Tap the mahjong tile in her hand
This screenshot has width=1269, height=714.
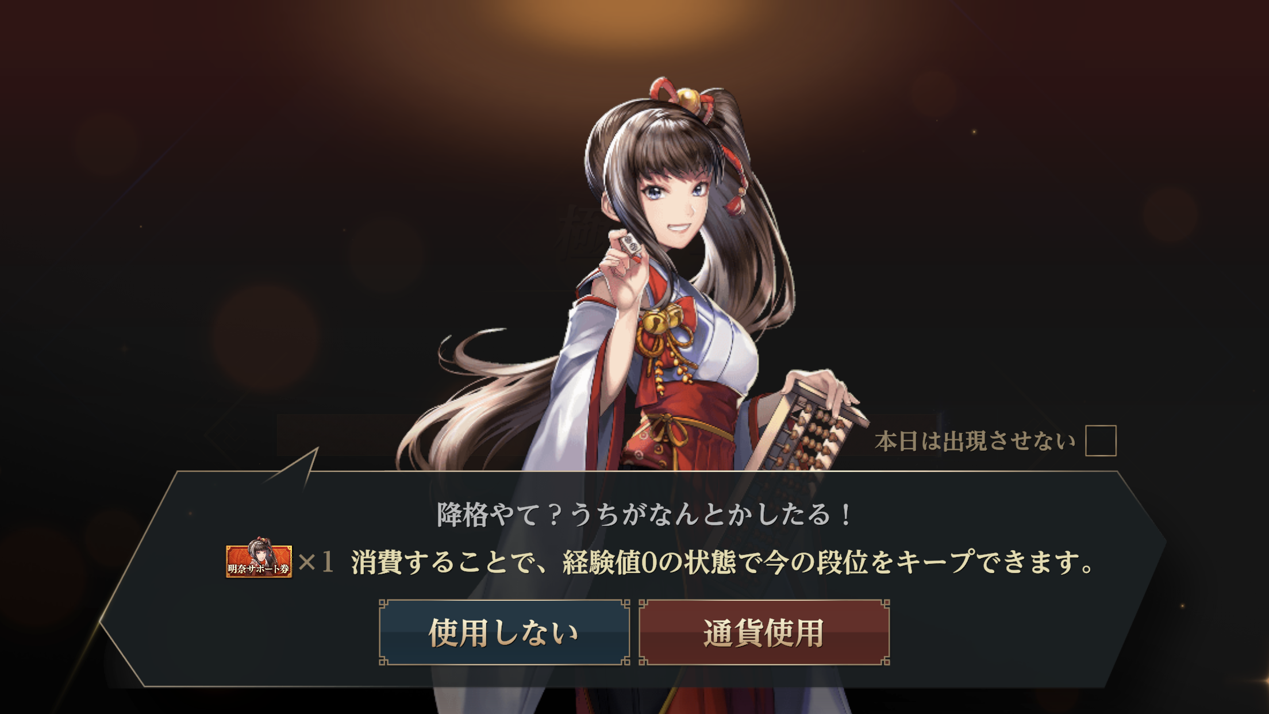coord(630,245)
